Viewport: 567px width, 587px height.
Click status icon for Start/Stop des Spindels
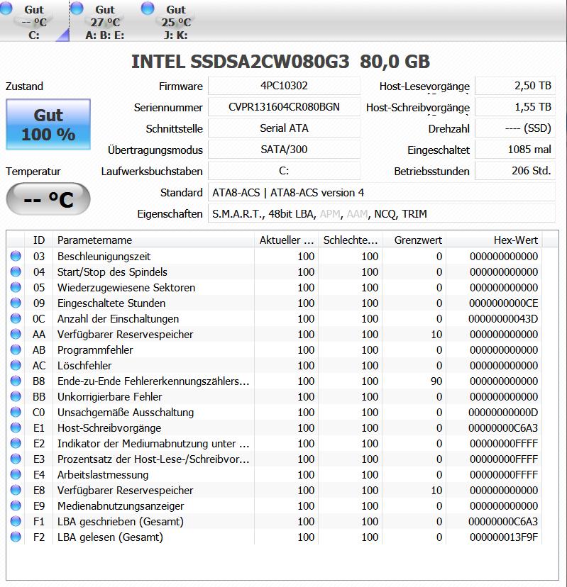click(16, 272)
